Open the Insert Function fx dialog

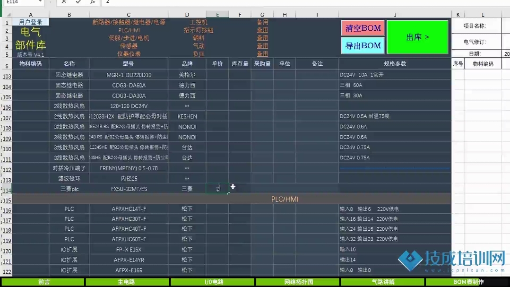(93, 2)
